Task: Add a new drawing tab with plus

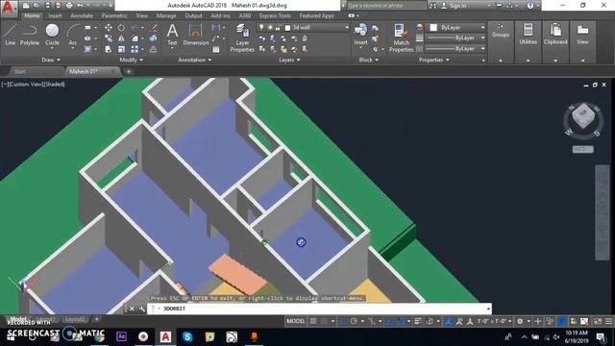Action: click(x=128, y=71)
